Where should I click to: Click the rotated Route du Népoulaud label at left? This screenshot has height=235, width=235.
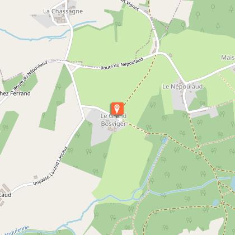30,75
